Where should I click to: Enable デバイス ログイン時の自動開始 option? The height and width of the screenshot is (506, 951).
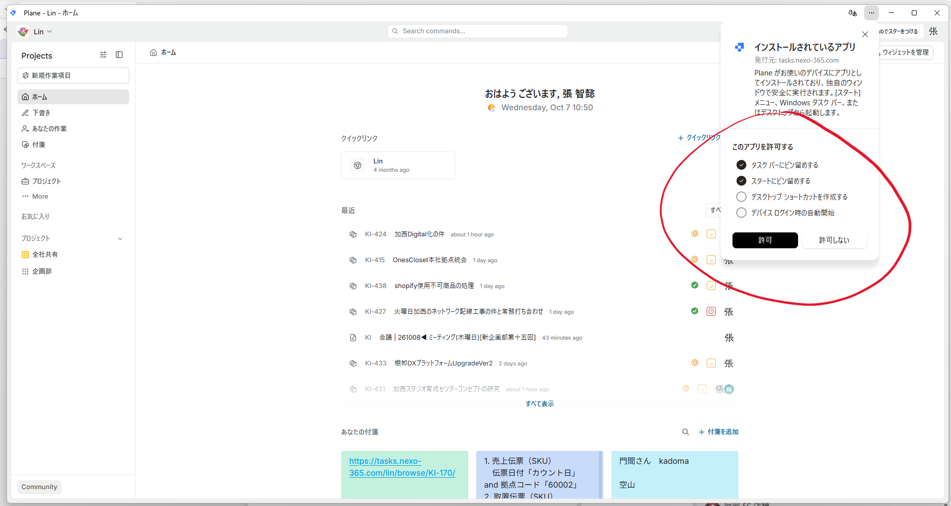click(x=741, y=213)
